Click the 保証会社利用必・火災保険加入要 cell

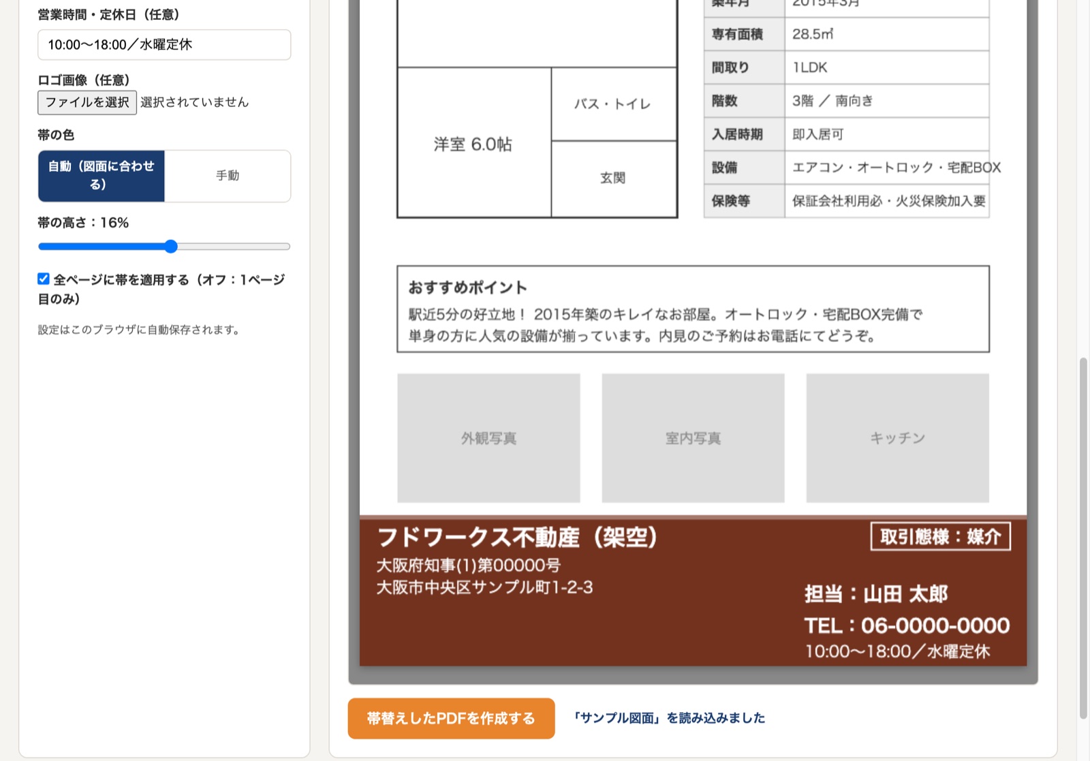click(886, 201)
